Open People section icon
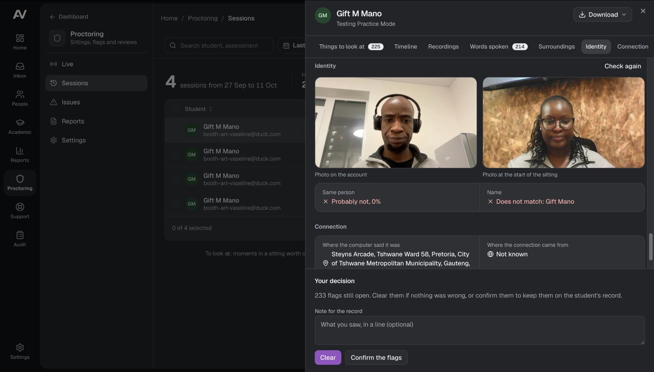Screen dimensions: 654x372 pos(20,94)
